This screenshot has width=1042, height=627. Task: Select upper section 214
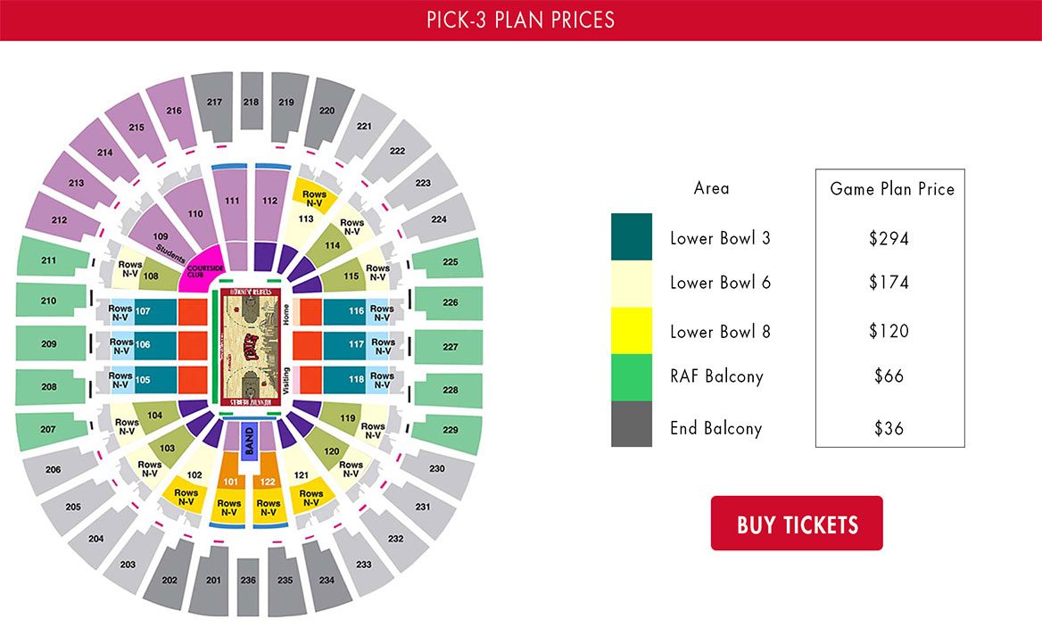(104, 153)
